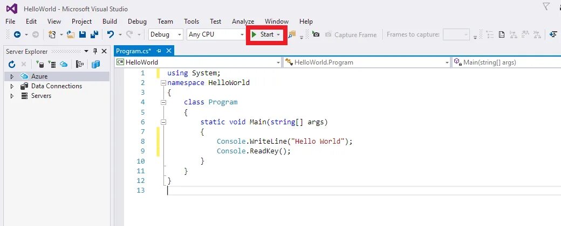Save Program.cs with the single floppy icon
Screen dimensions: 561x226
[83, 34]
